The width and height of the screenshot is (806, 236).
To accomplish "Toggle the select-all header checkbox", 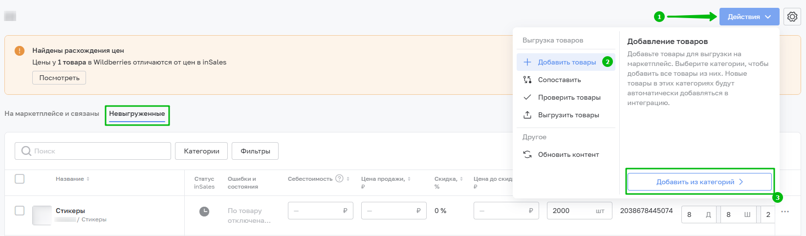I will 20,179.
